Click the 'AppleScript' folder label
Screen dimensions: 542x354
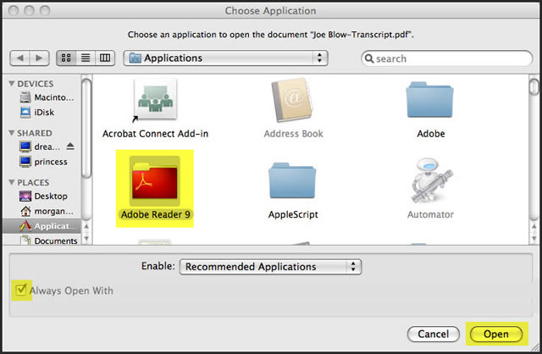tap(293, 214)
